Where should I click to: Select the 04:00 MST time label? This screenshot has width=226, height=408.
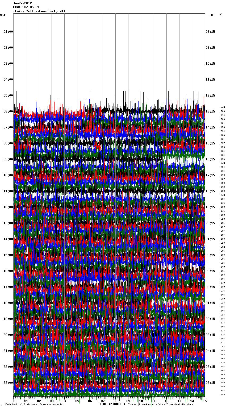[x=8, y=80]
